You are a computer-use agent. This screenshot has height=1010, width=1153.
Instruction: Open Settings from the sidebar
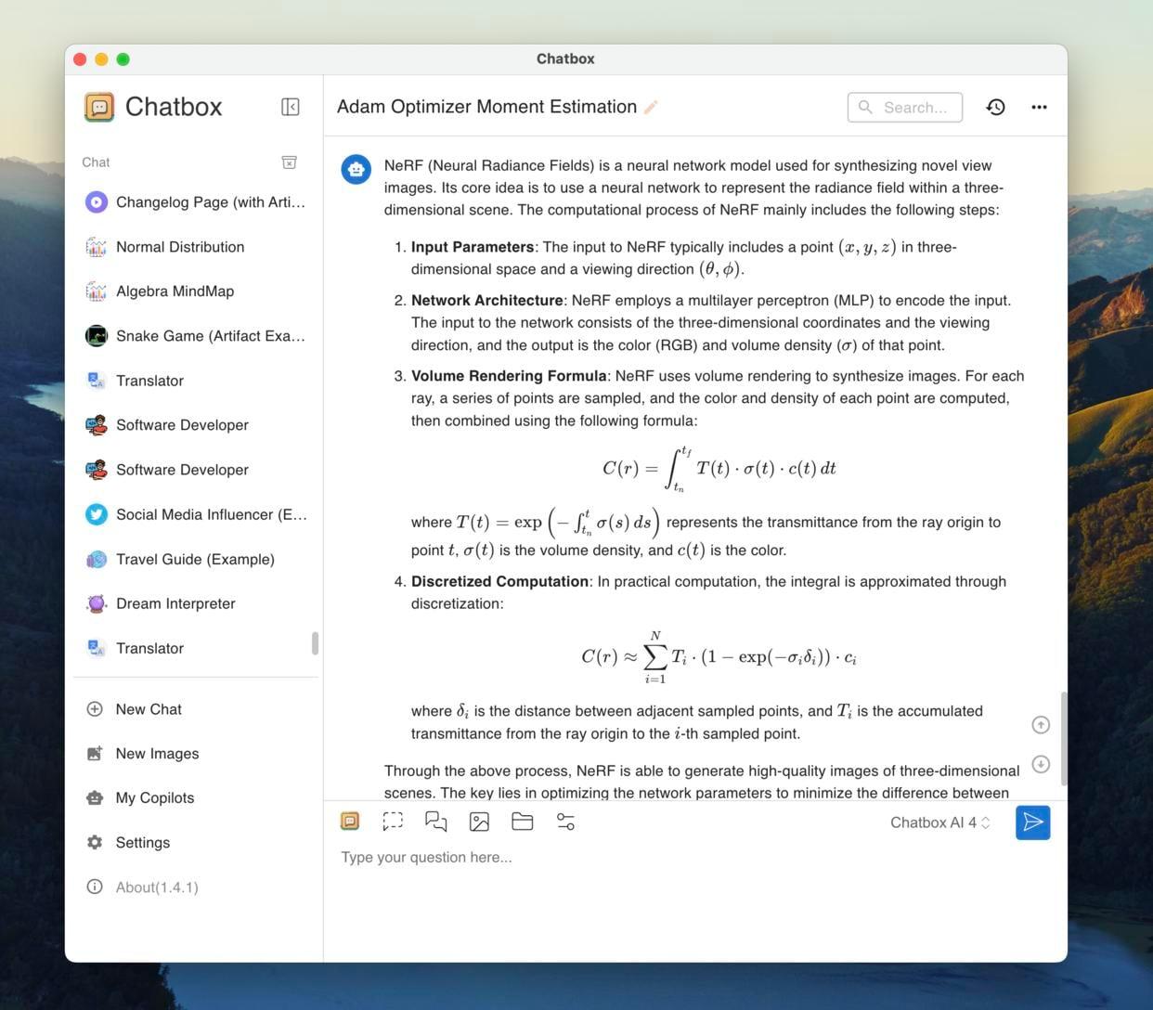pos(142,842)
